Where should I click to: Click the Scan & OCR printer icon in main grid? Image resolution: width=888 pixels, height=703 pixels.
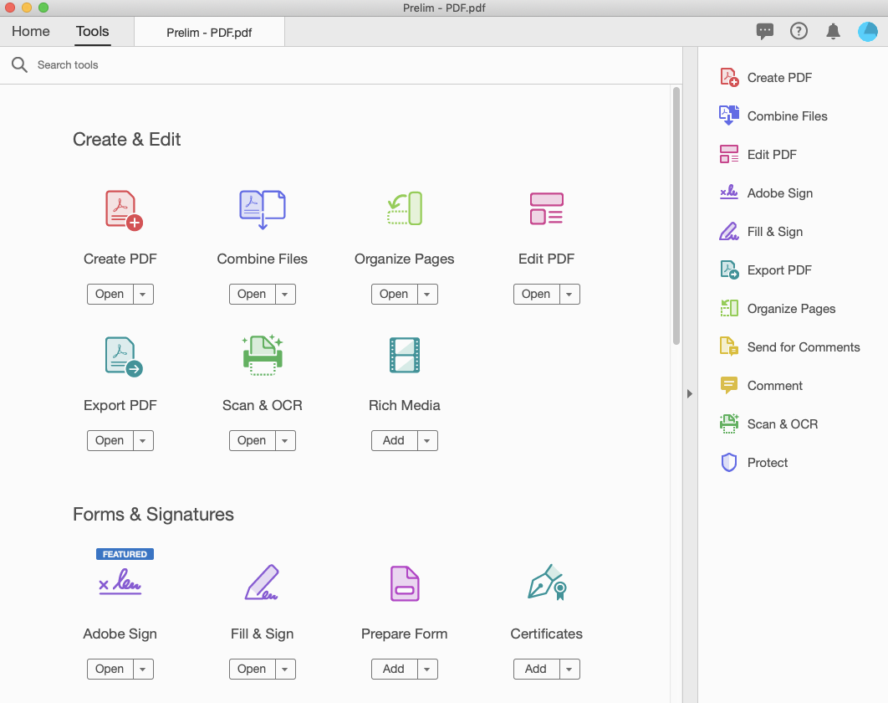point(263,356)
